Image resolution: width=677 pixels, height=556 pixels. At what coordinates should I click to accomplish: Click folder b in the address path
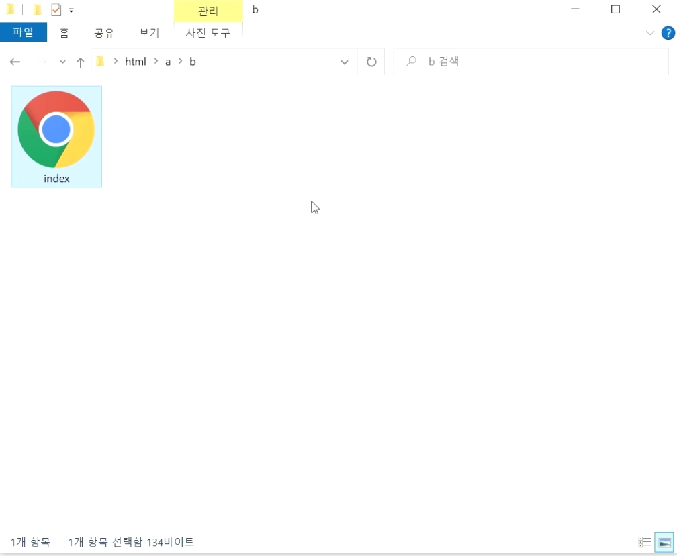tap(193, 62)
